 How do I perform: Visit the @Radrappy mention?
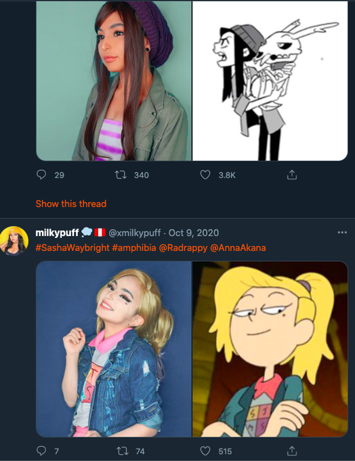pyautogui.click(x=183, y=247)
